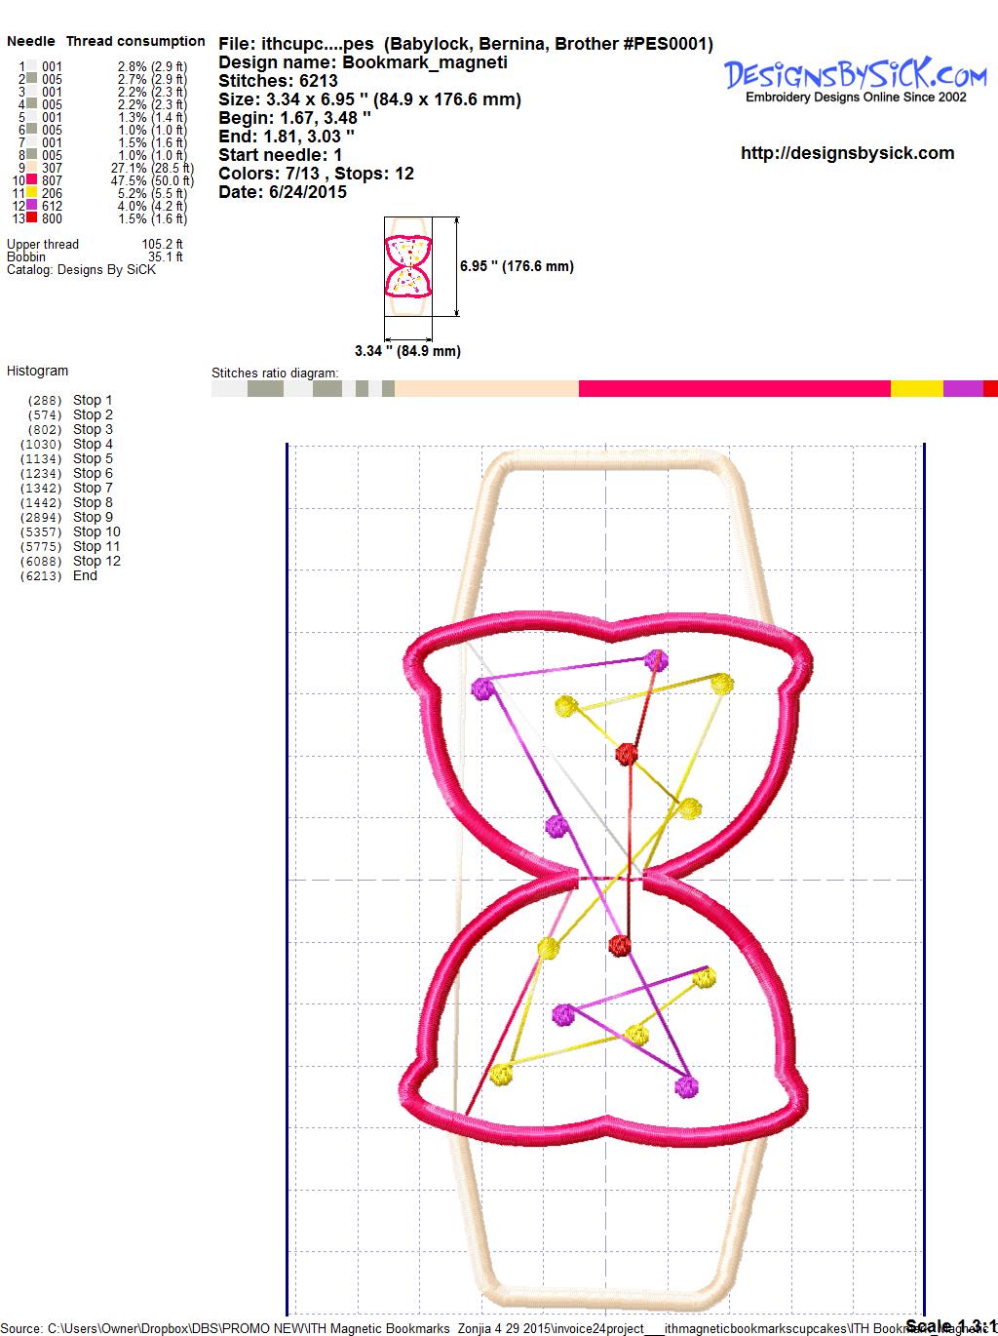Click the lower red dot below the bow center
The image size is (998, 1336).
(x=620, y=944)
